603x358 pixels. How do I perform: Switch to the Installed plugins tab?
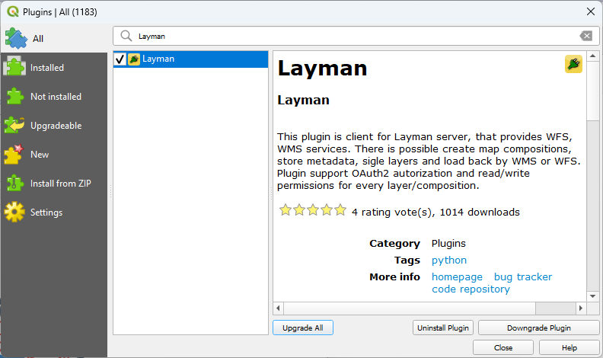point(54,68)
